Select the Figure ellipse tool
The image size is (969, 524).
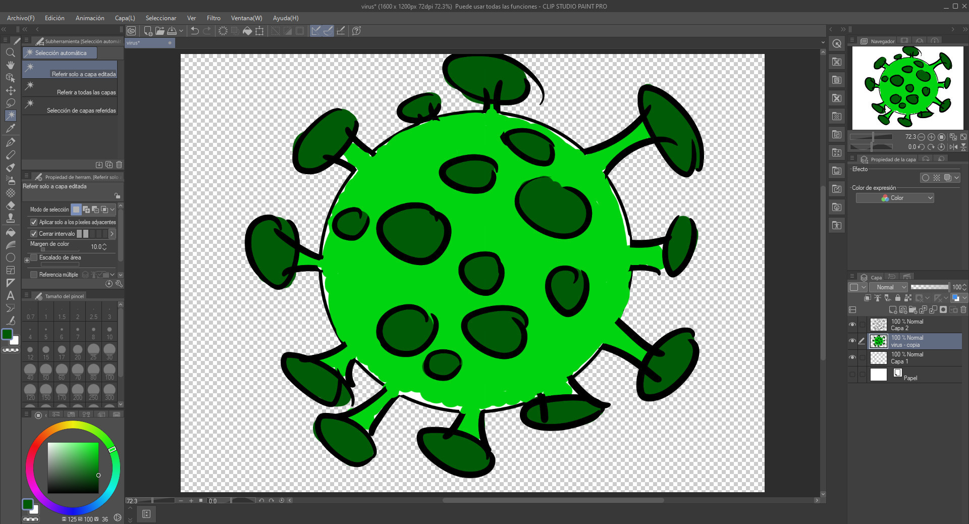coord(10,257)
